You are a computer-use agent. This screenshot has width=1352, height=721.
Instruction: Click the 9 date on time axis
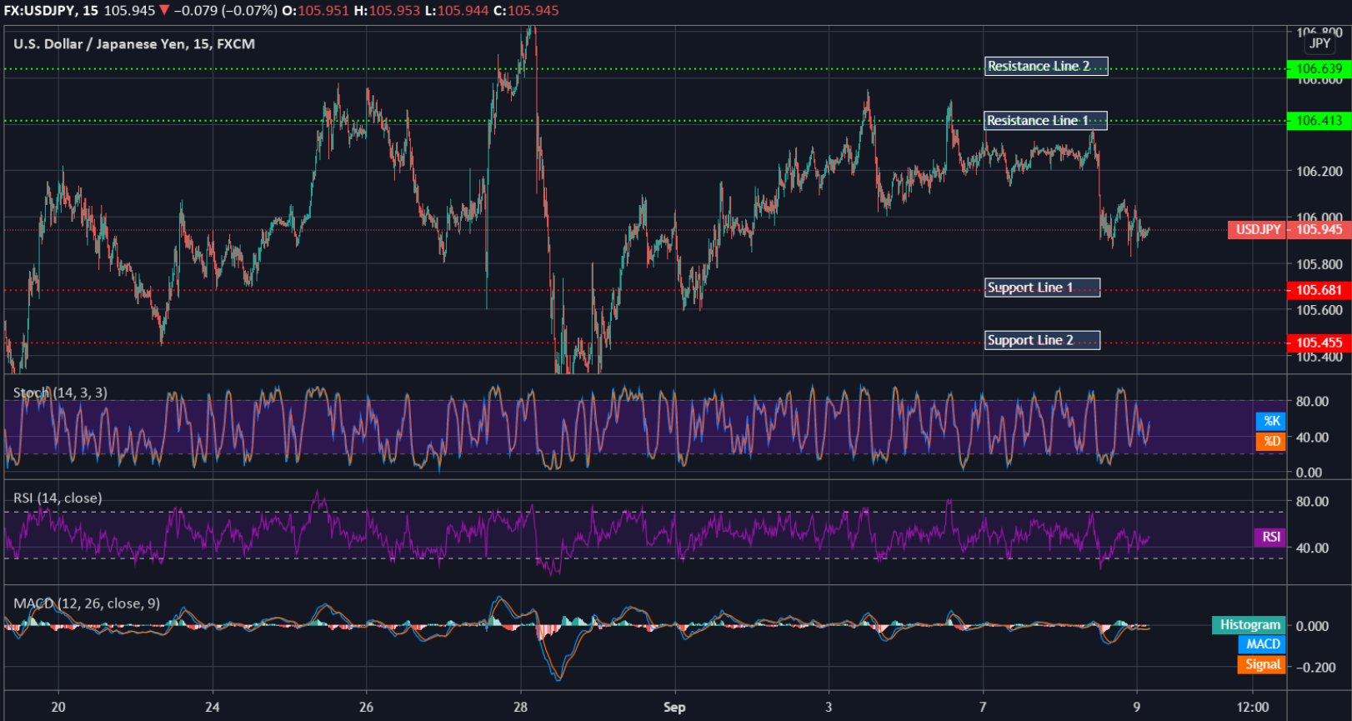pyautogui.click(x=1137, y=707)
